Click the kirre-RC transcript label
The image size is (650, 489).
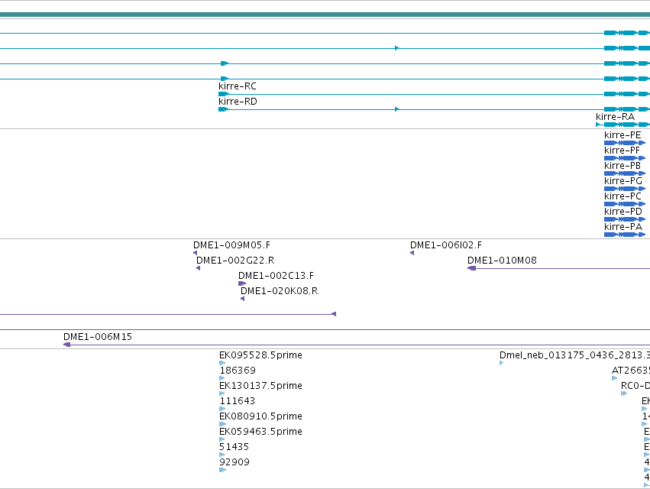coord(237,86)
